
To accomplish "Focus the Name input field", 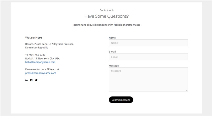I will [148, 43].
